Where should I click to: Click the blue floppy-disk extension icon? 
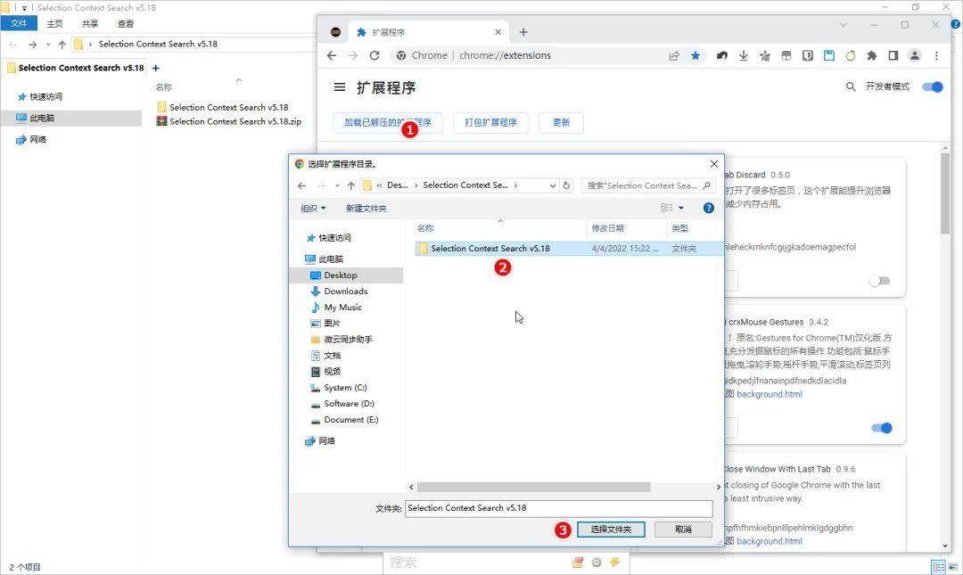(829, 56)
